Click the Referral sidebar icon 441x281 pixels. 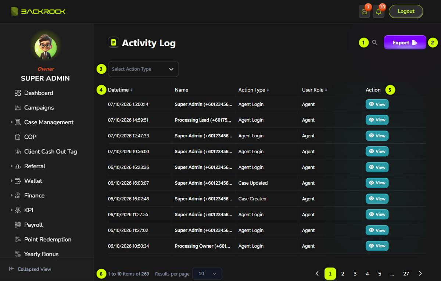click(18, 166)
